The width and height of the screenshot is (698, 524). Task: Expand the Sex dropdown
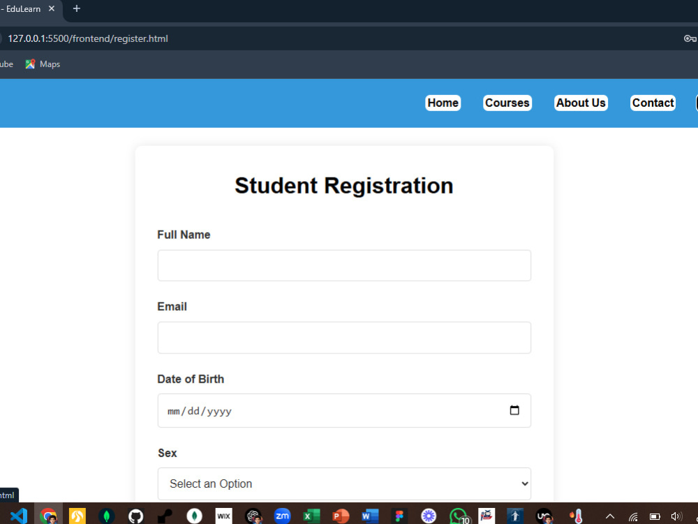tap(344, 484)
